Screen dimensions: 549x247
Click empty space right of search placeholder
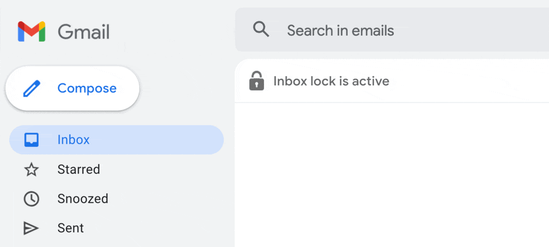[471, 30]
